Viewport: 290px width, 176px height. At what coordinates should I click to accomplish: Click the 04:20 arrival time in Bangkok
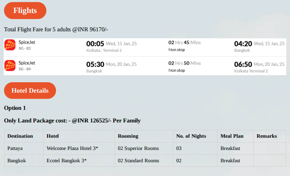pyautogui.click(x=243, y=44)
